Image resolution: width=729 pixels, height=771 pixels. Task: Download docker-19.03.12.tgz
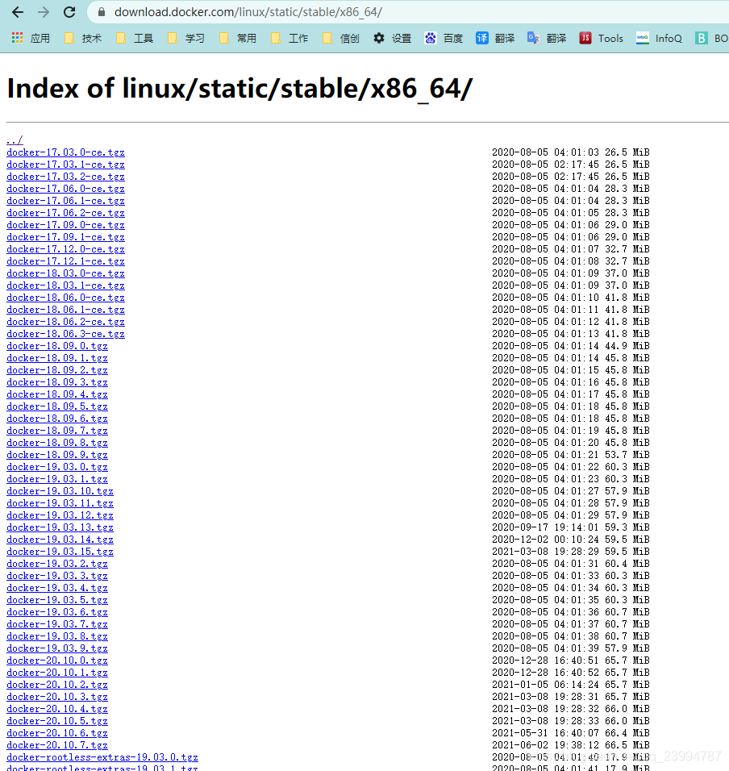(60, 515)
